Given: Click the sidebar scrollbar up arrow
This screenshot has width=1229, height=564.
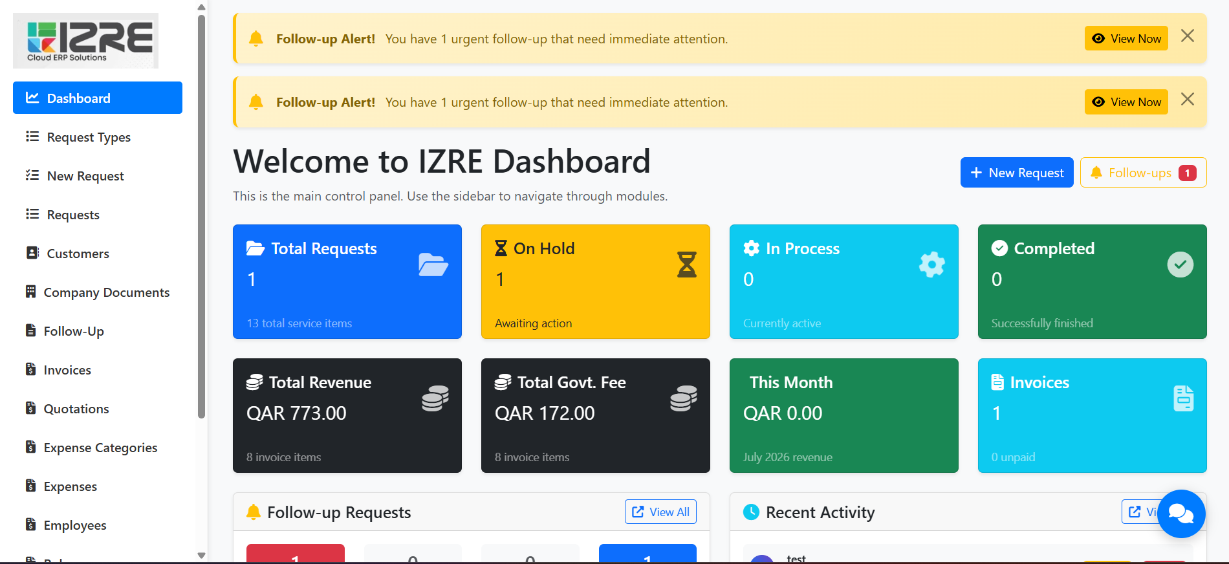Looking at the screenshot, I should click(201, 7).
